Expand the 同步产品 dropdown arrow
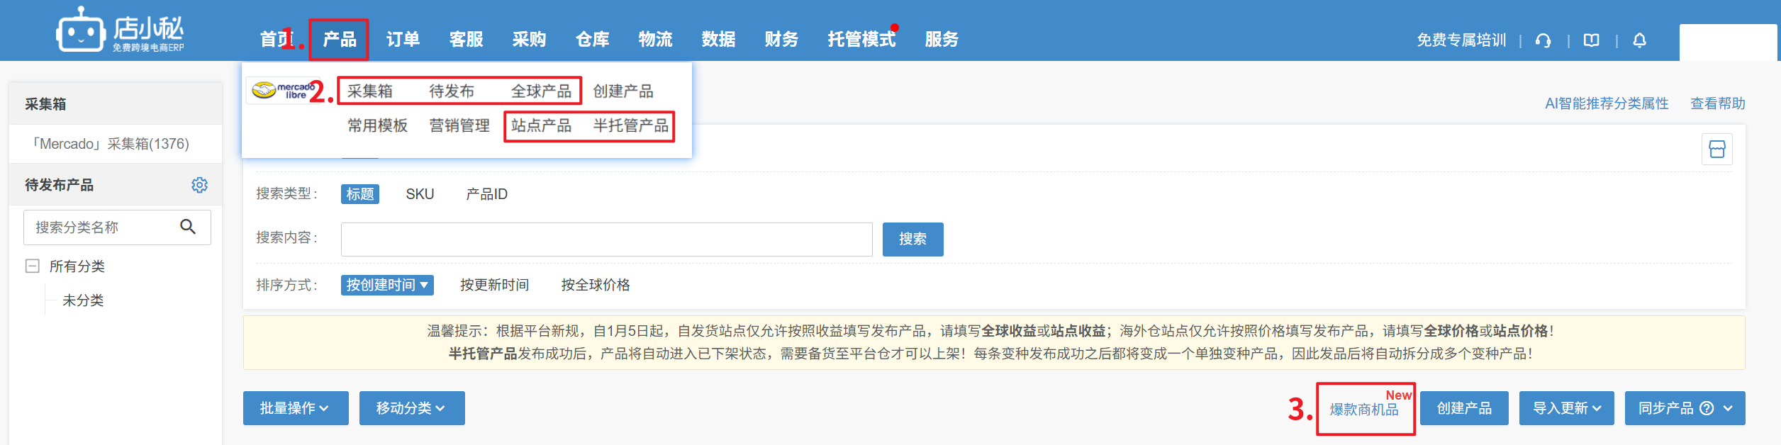The image size is (1781, 445). pyautogui.click(x=1729, y=408)
